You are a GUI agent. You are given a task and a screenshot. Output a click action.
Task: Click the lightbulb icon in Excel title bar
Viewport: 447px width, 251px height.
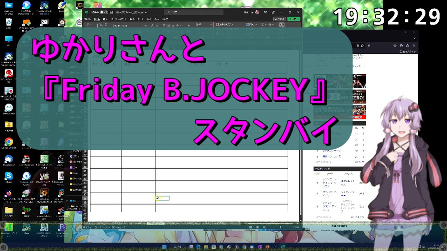(x=265, y=12)
